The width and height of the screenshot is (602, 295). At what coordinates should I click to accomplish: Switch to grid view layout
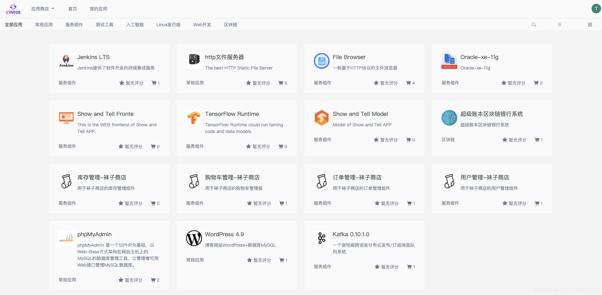click(589, 24)
